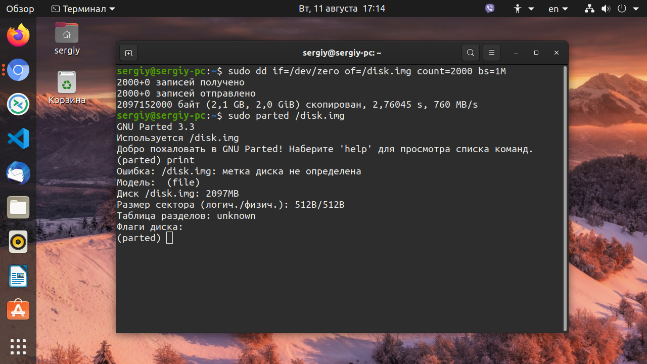Launch Firefox from the dock

coord(18,35)
